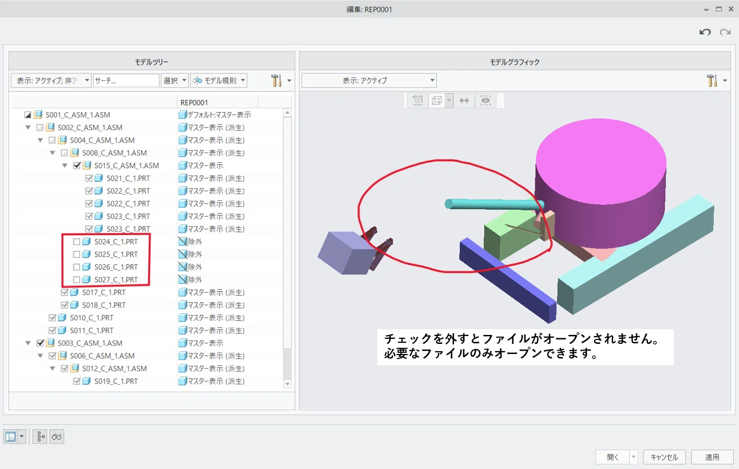
Task: Click the dashed-box eye icon in graphics toolbar
Action: [x=486, y=100]
